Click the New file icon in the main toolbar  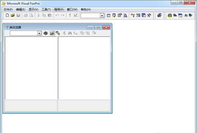pos(7,15)
